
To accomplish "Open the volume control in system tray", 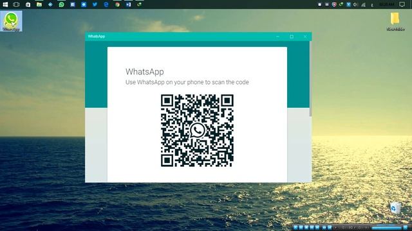I will tap(355, 4).
